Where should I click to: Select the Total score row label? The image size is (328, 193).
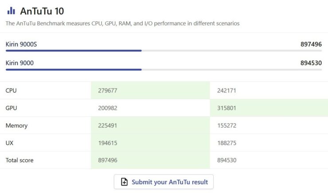(x=20, y=160)
